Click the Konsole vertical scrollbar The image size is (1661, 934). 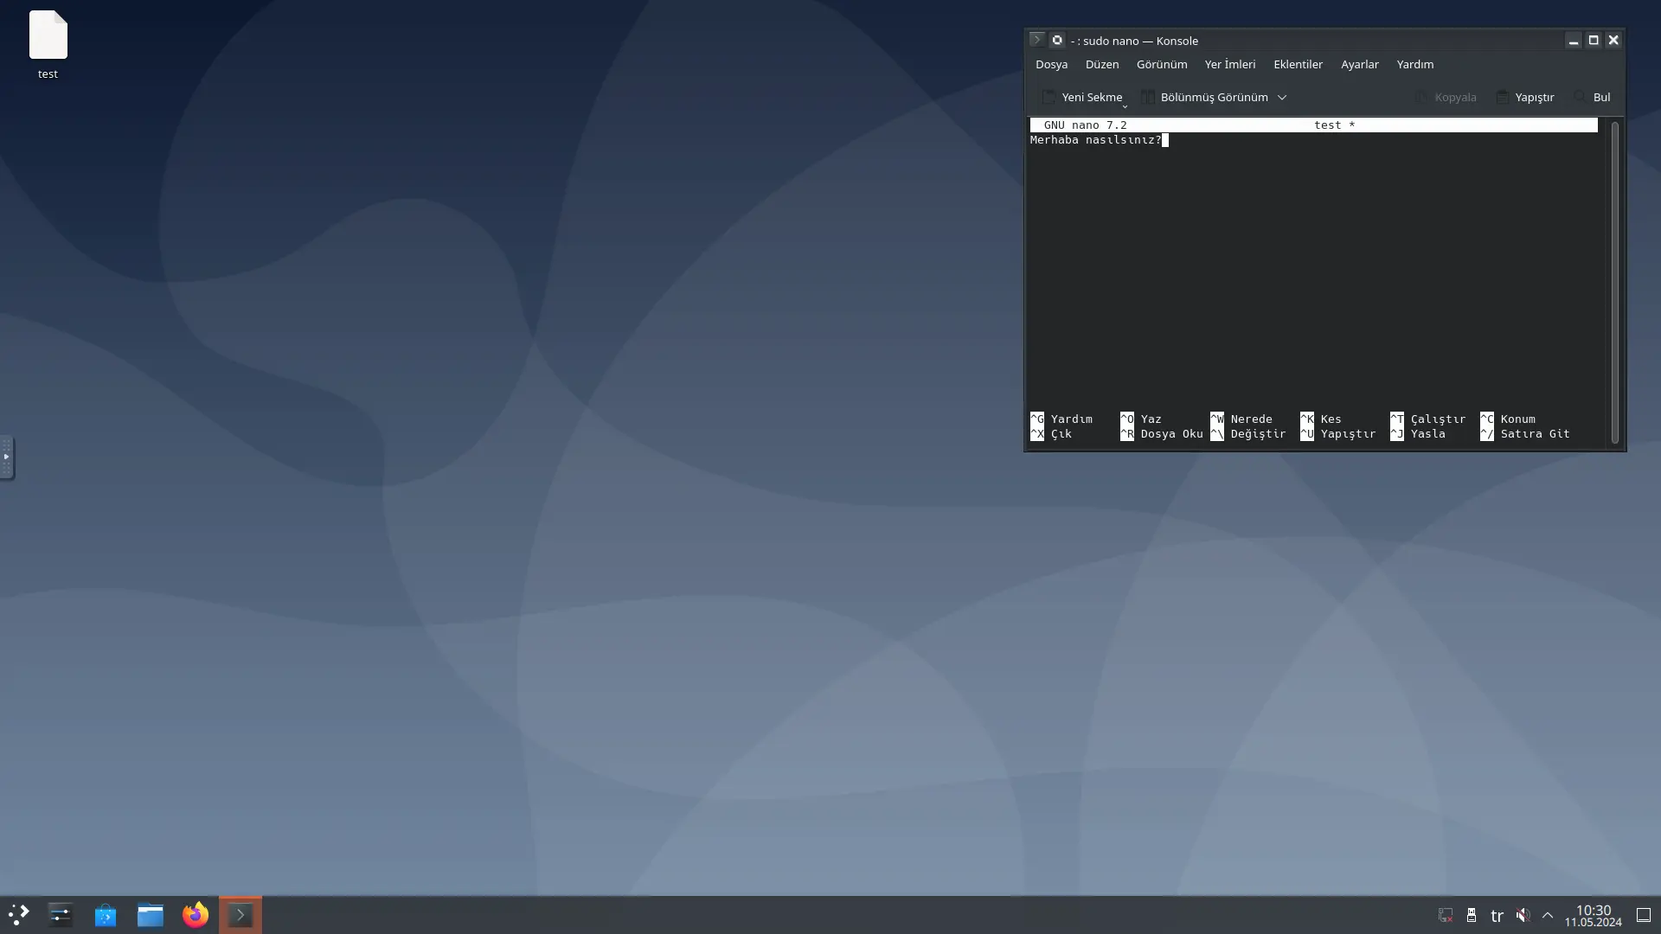pyautogui.click(x=1614, y=282)
